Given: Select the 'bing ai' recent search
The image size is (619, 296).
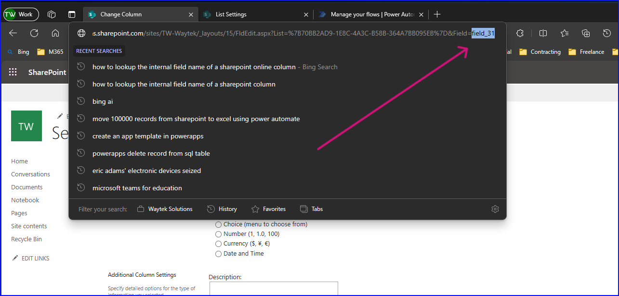Looking at the screenshot, I should 288,101.
